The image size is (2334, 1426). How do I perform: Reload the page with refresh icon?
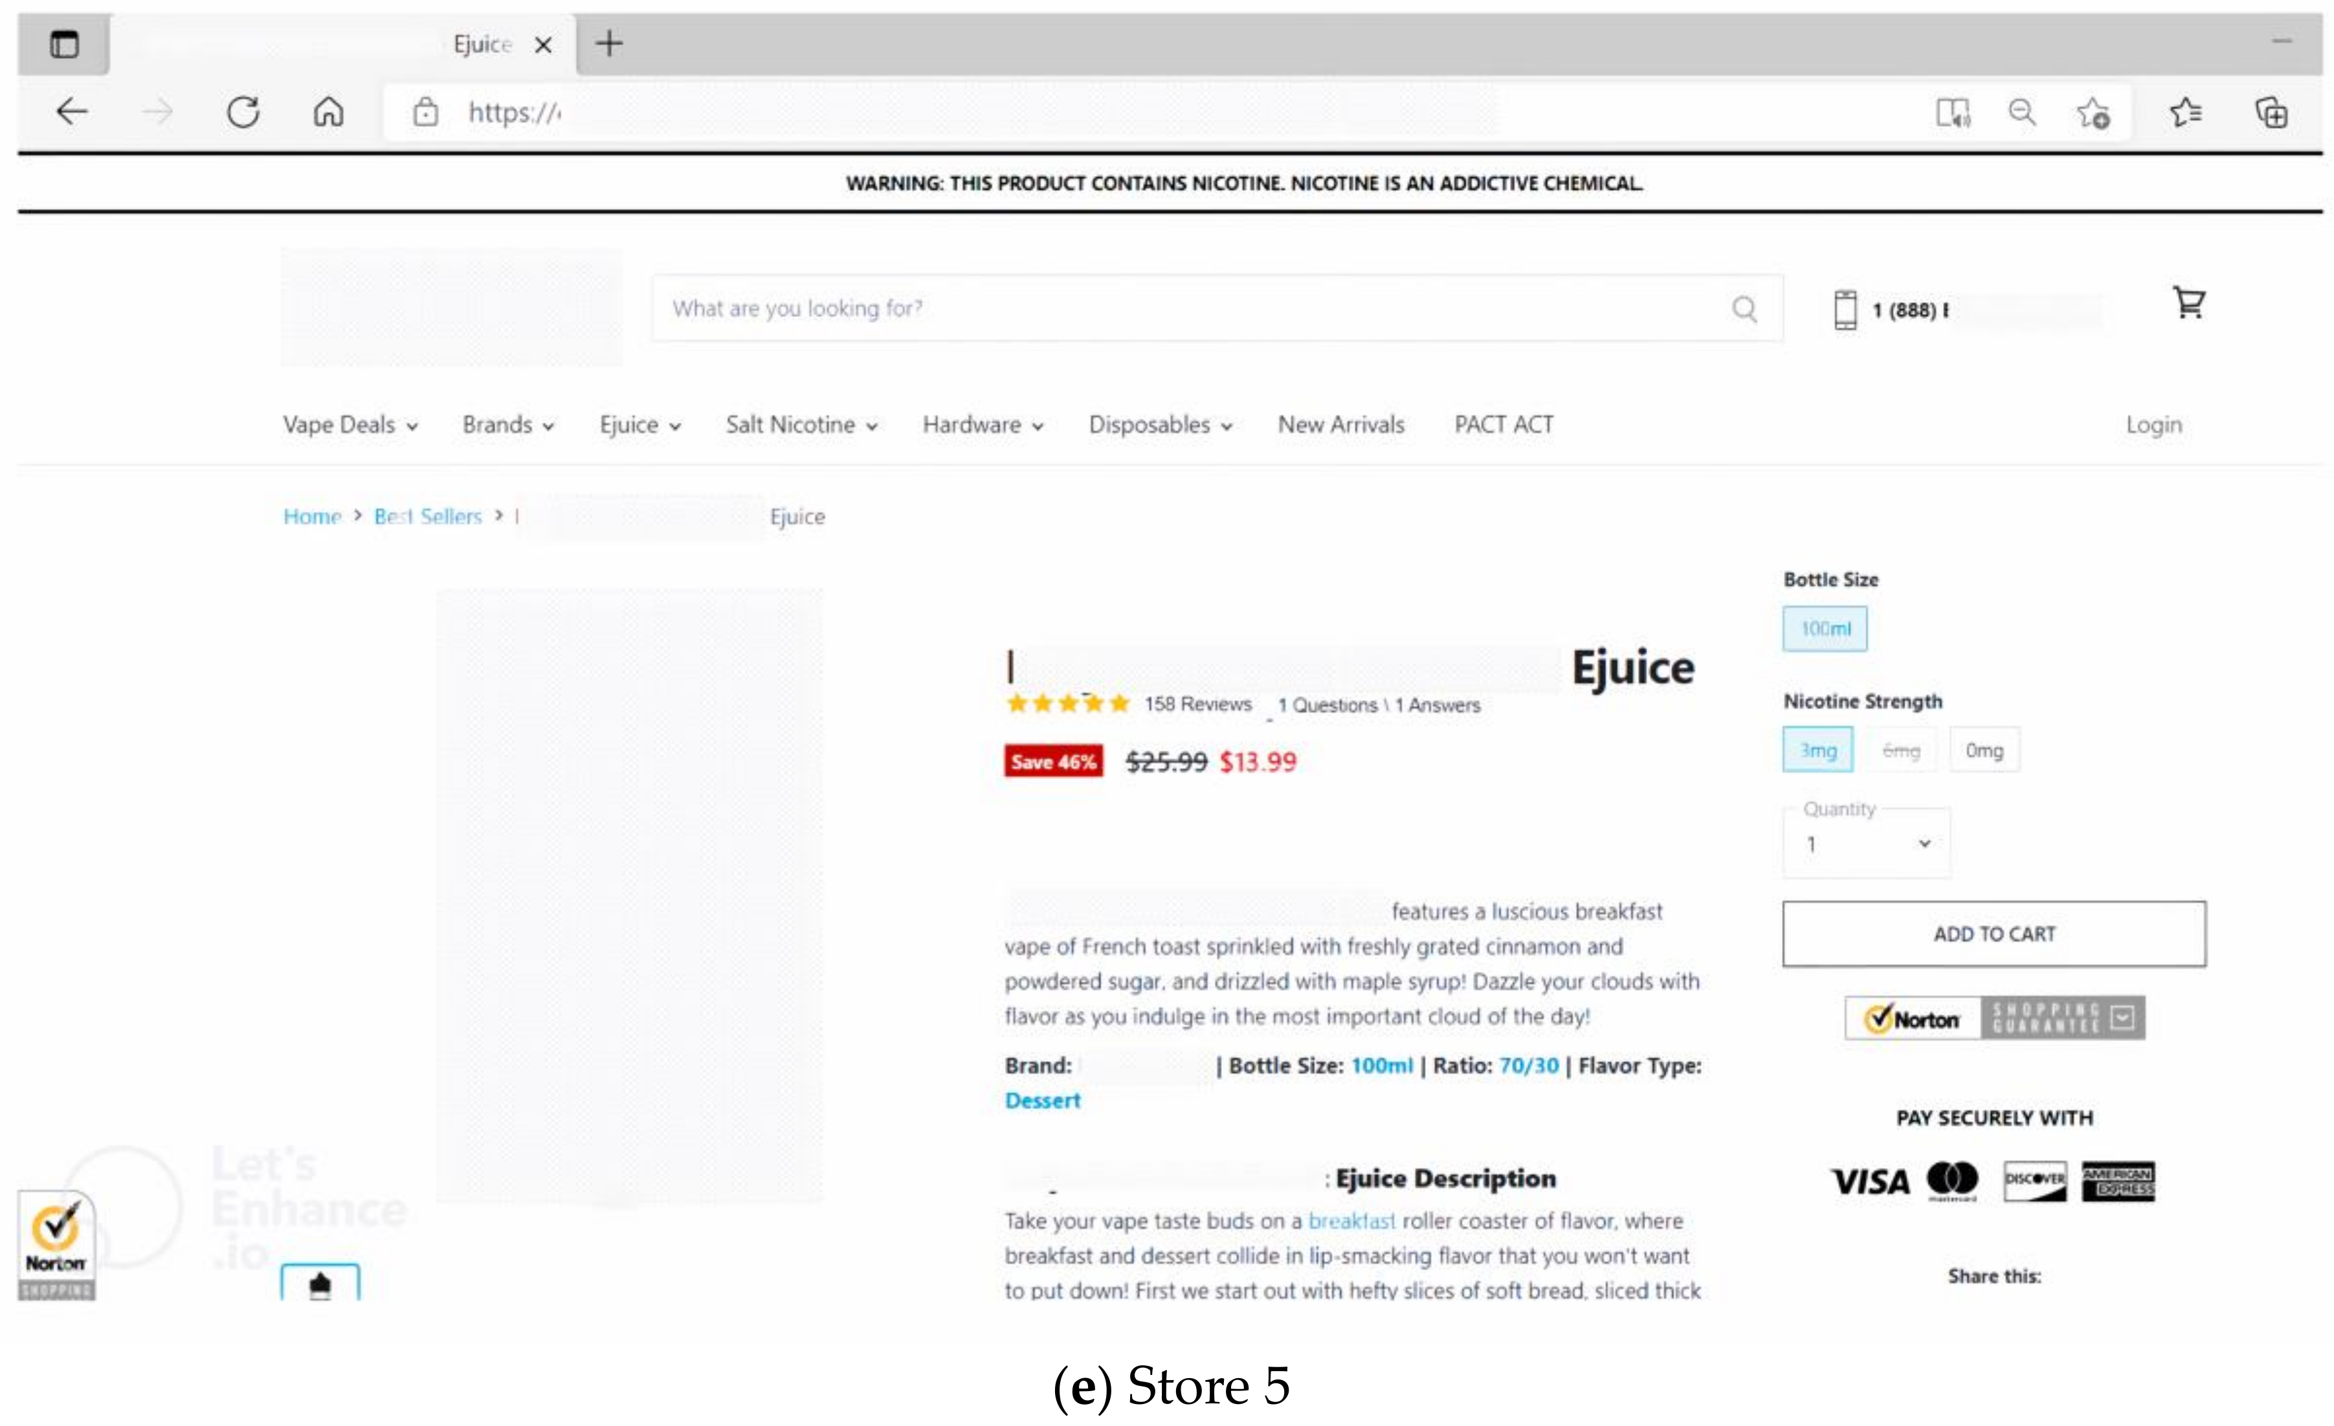pyautogui.click(x=243, y=112)
